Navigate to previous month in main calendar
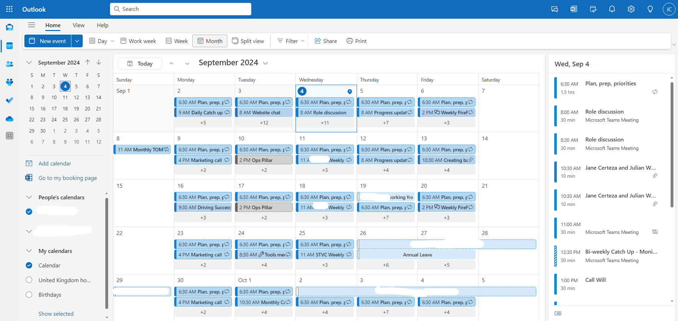 (x=171, y=63)
